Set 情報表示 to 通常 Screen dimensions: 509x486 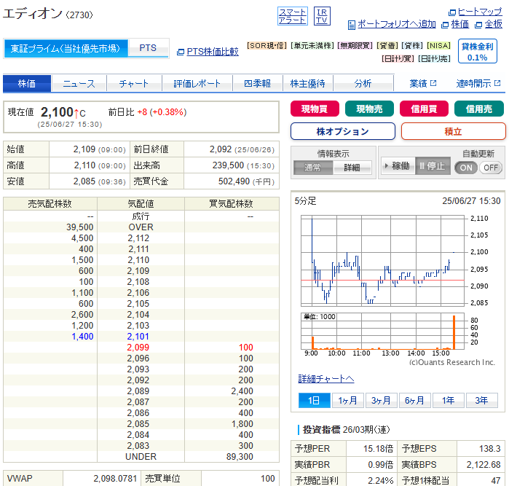(x=313, y=168)
